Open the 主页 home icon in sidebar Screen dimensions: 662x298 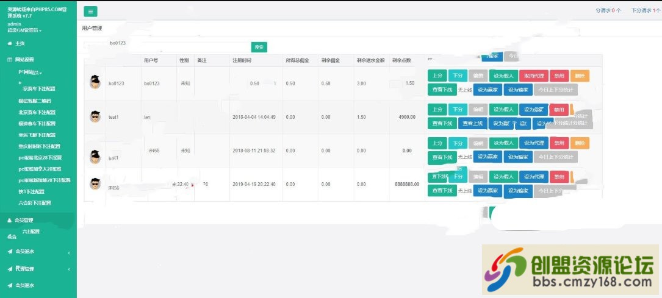(x=10, y=43)
